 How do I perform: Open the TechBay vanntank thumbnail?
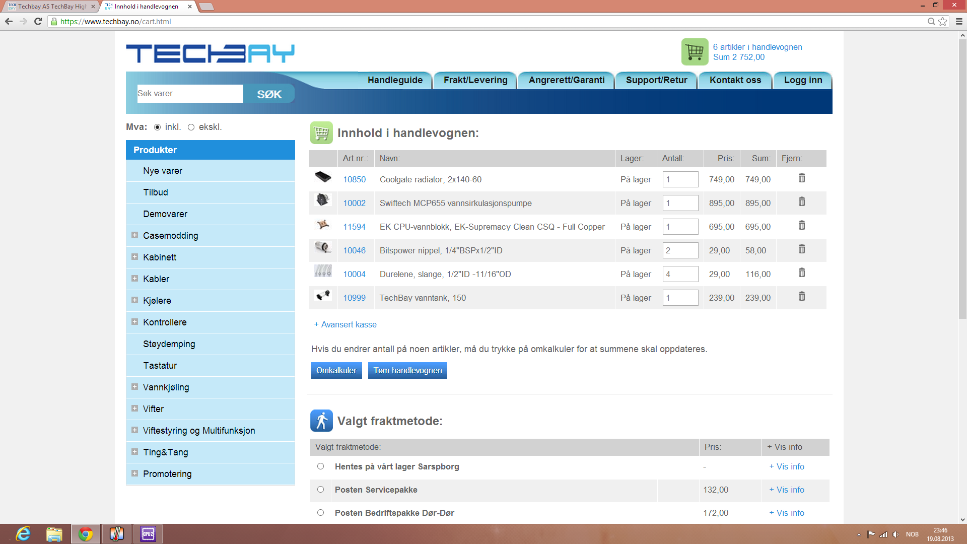pos(323,295)
